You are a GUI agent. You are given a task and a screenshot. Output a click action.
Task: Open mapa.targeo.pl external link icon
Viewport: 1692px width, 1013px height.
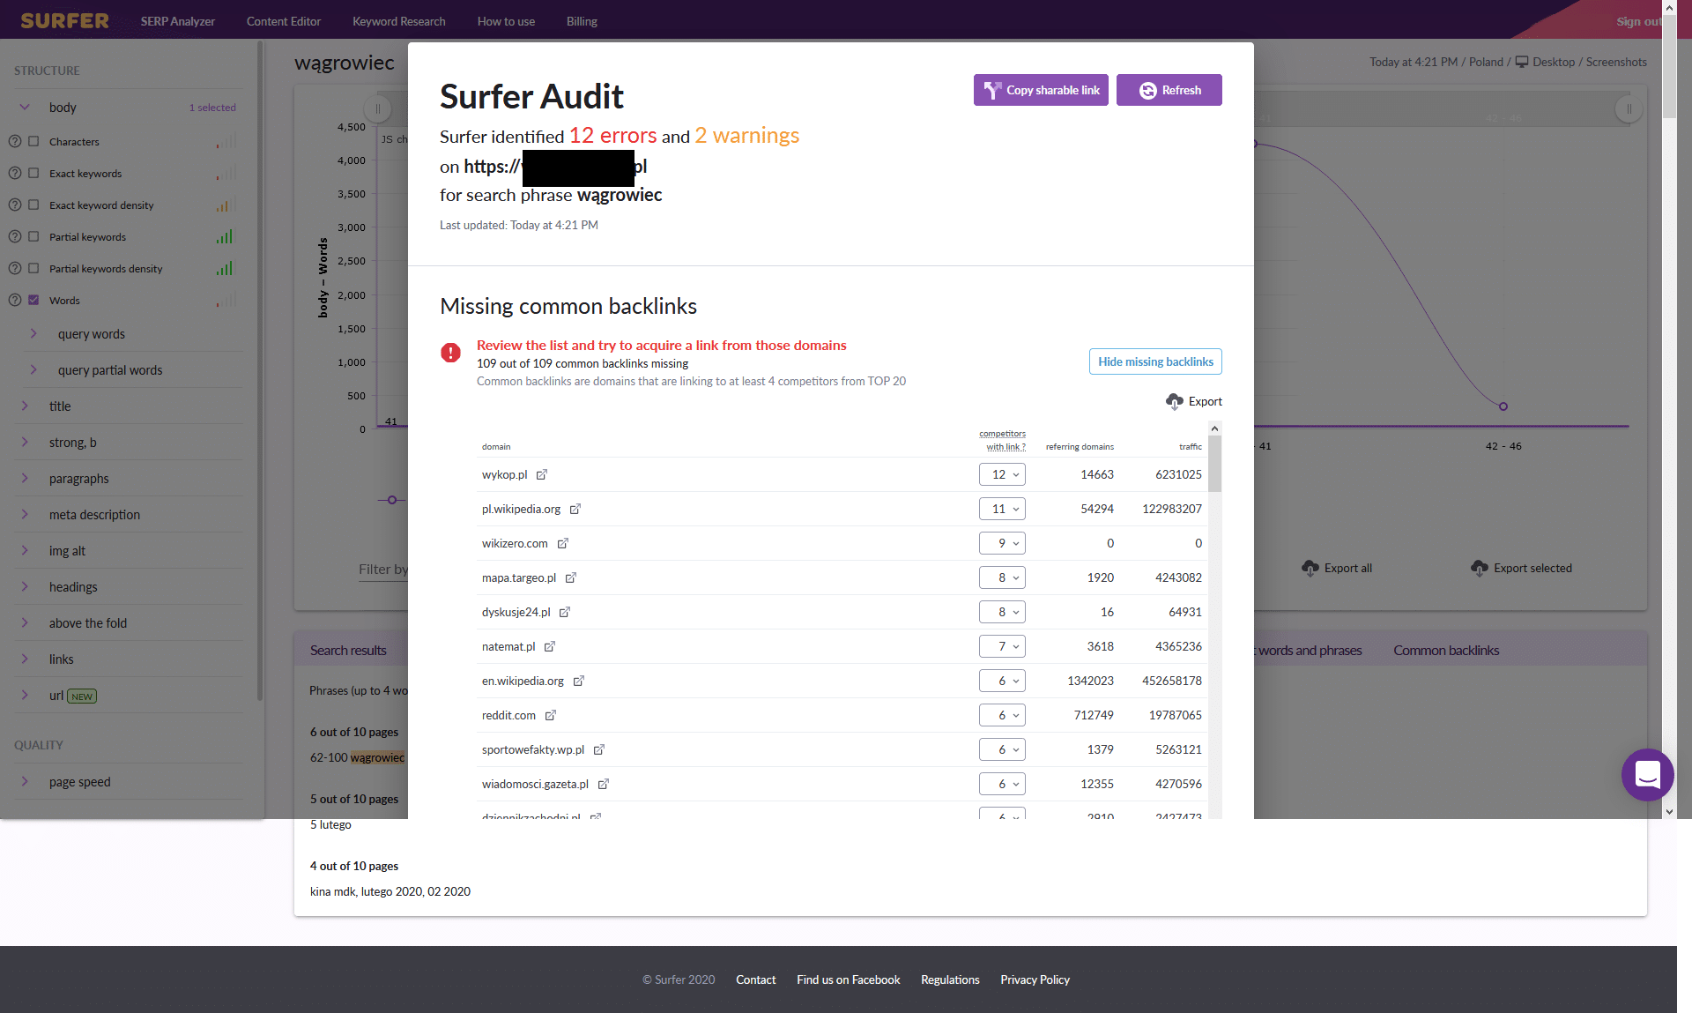[571, 577]
